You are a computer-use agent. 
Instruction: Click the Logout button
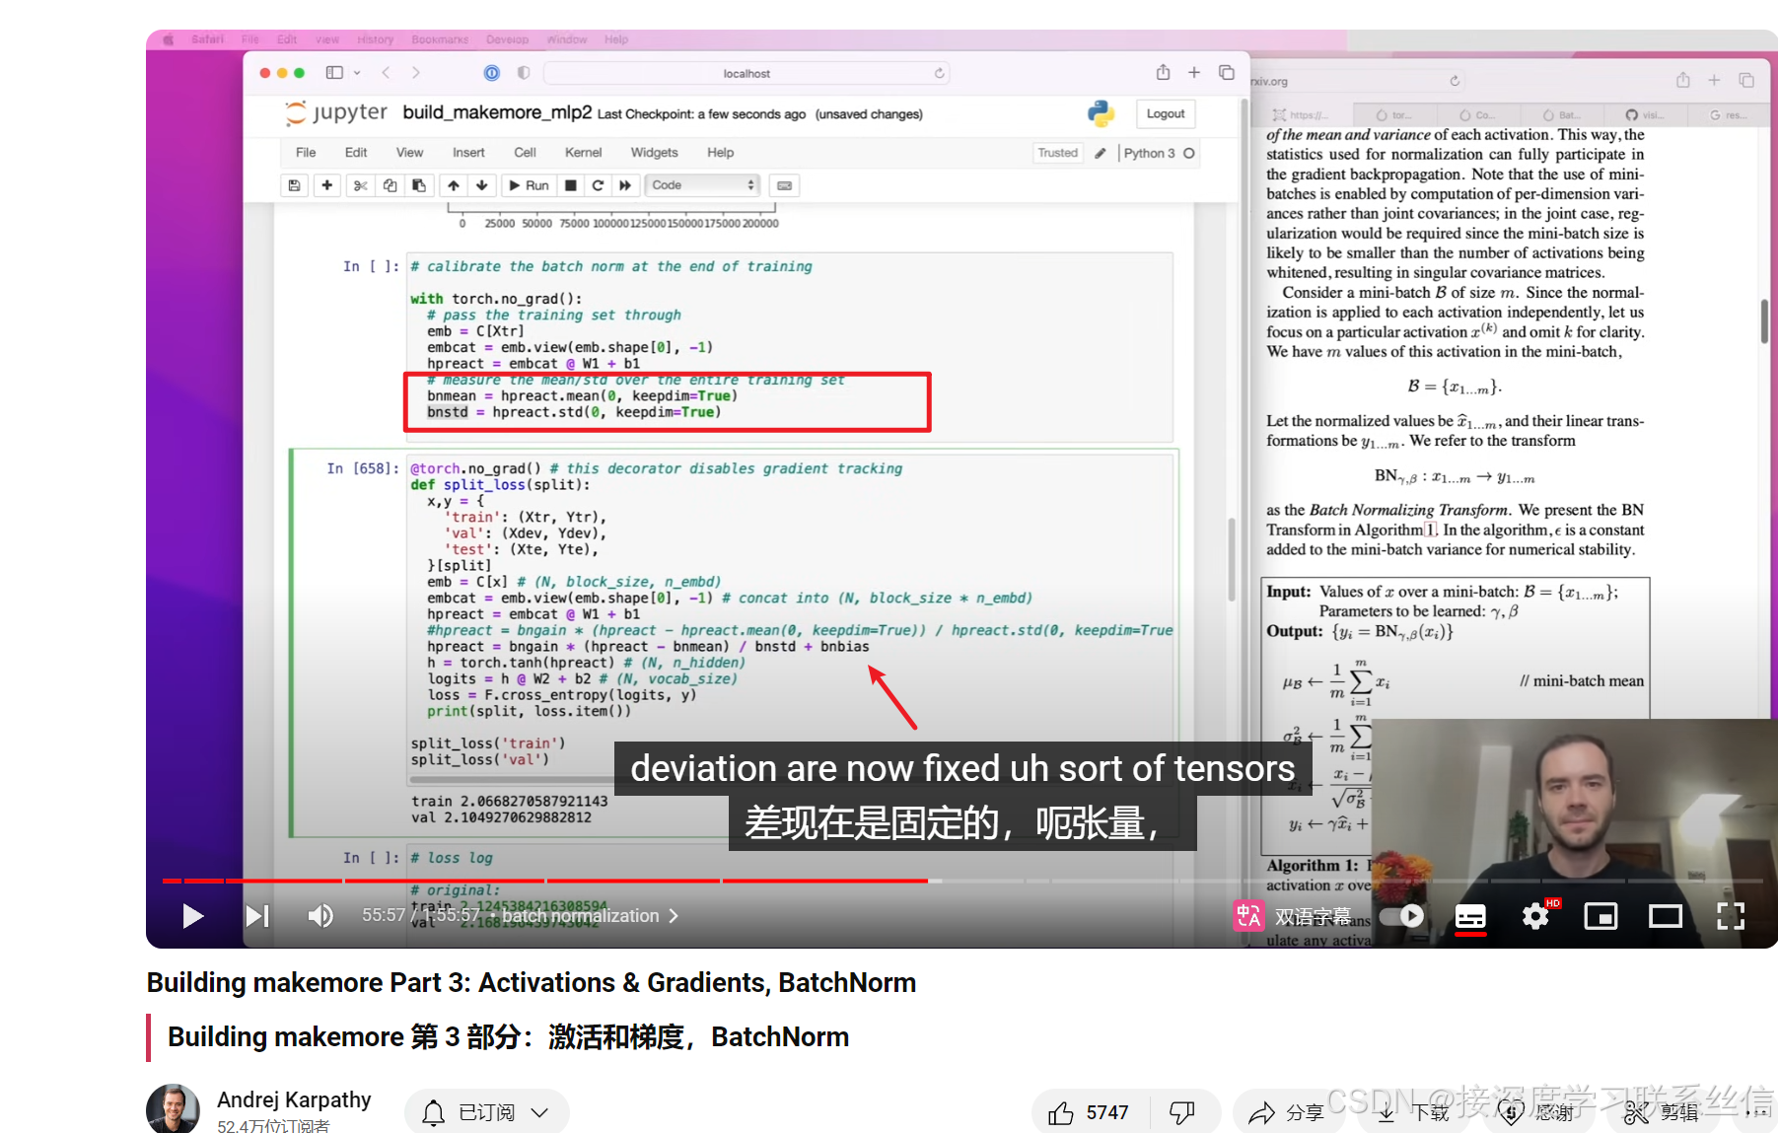tap(1166, 114)
